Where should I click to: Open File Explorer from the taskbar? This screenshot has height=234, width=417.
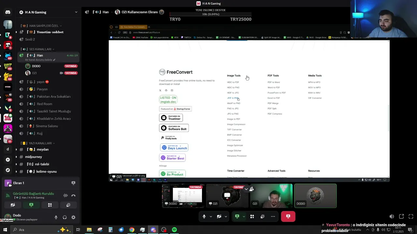[89, 230]
